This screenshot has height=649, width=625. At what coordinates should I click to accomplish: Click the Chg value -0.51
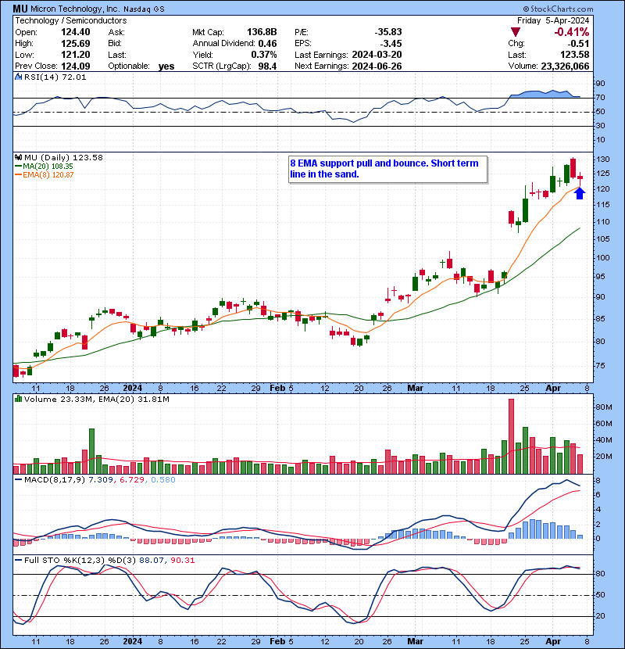(578, 44)
